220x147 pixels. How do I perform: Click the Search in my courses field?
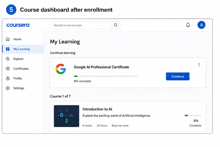tap(81, 25)
